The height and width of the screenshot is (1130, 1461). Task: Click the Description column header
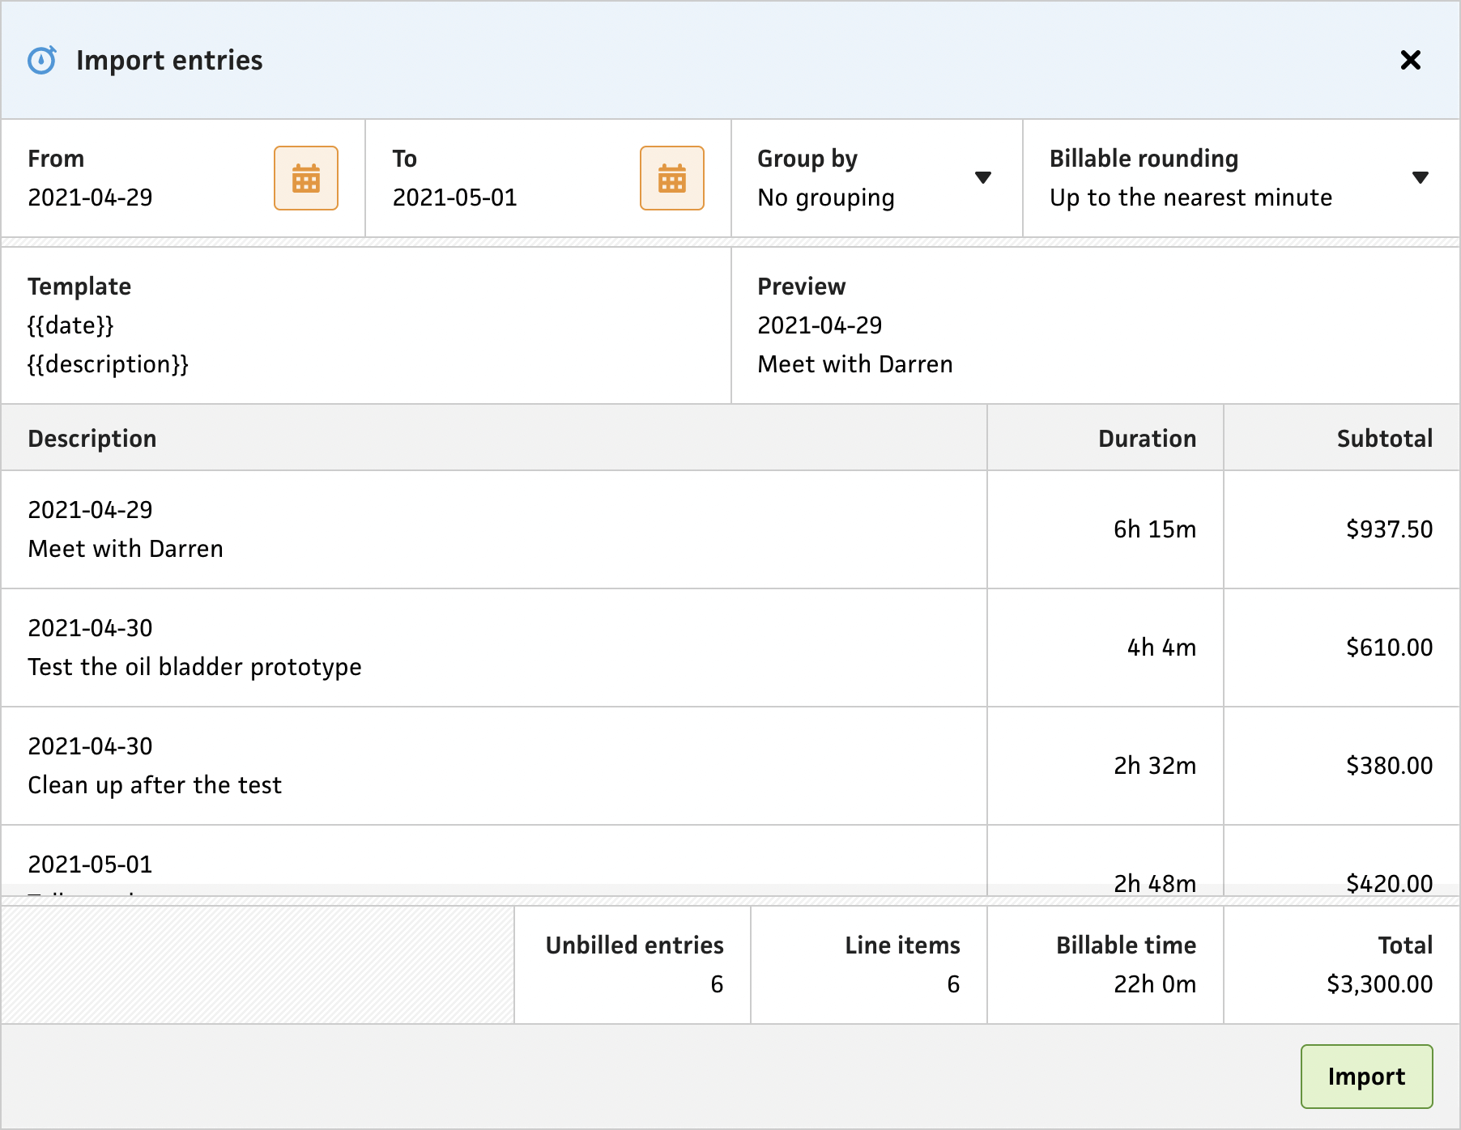pyautogui.click(x=92, y=439)
